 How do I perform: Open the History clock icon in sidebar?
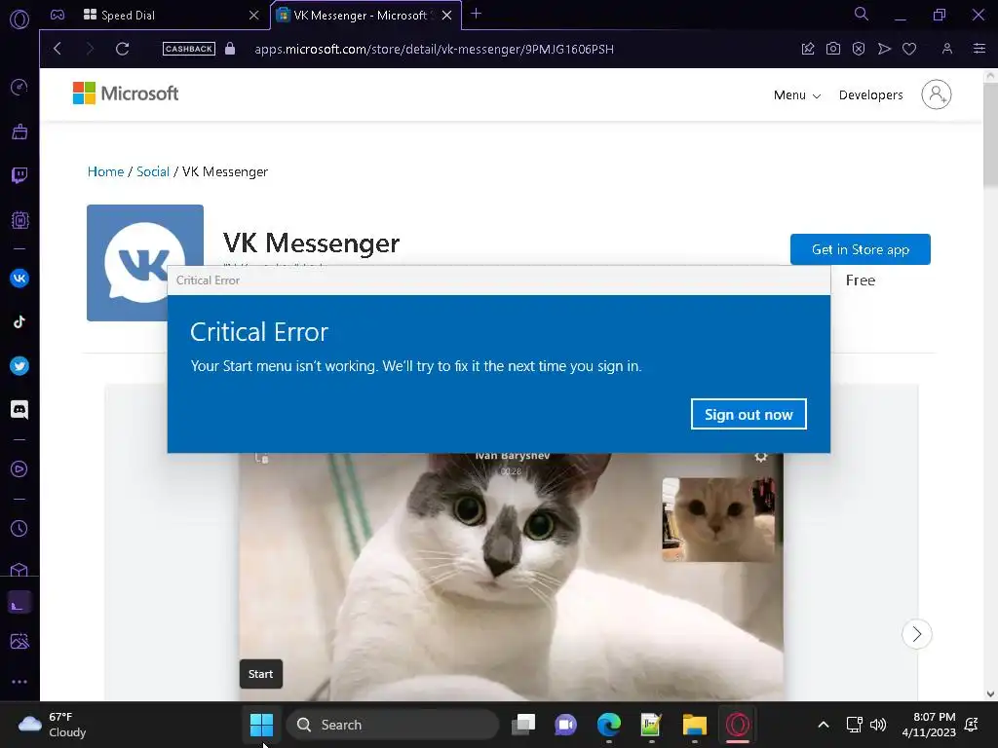pos(19,529)
